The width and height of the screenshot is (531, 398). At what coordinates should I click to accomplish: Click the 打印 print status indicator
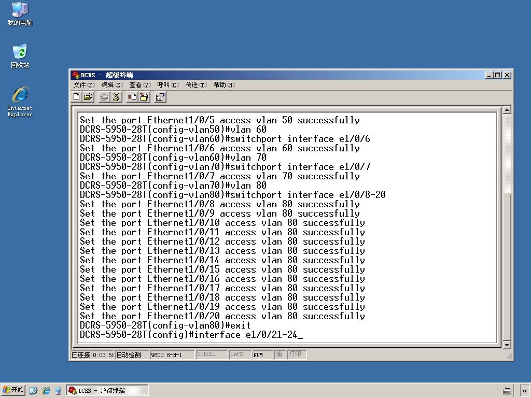coord(297,354)
